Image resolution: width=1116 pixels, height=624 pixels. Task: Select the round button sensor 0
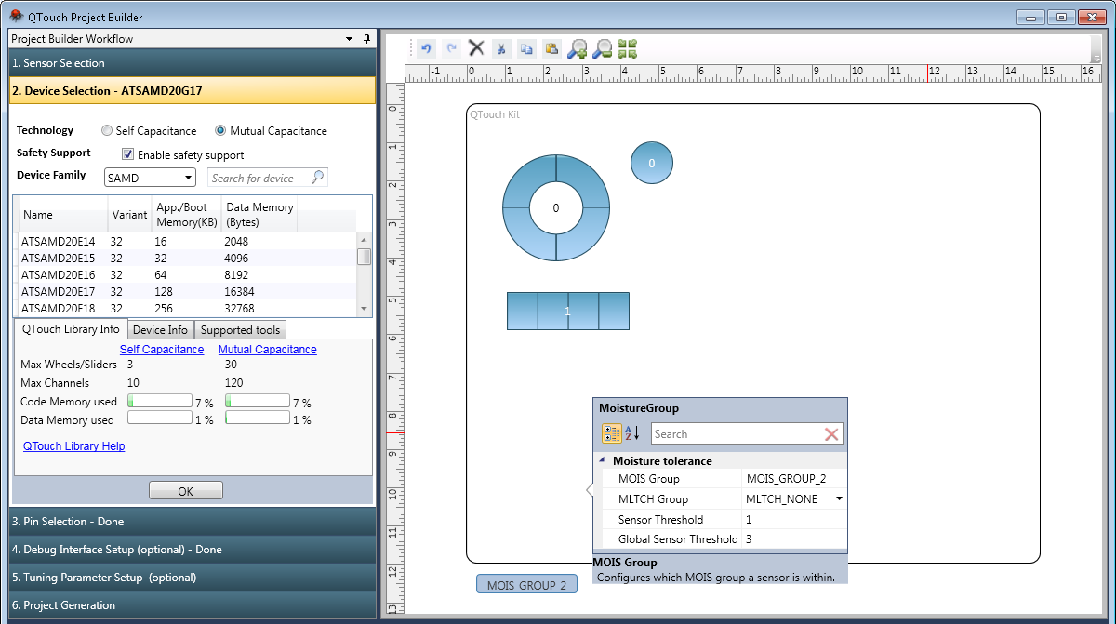click(652, 163)
